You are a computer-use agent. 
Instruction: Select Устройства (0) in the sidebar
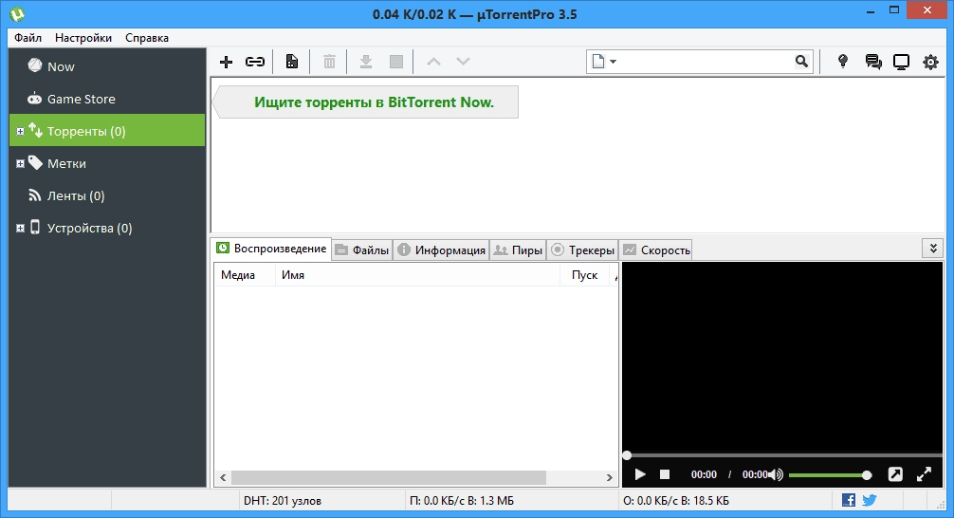tap(107, 228)
